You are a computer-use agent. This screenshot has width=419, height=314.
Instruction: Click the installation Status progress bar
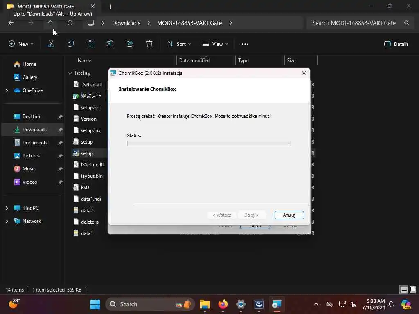point(209,144)
